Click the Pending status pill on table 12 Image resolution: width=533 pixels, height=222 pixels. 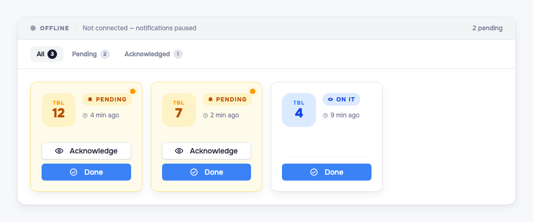pos(107,99)
